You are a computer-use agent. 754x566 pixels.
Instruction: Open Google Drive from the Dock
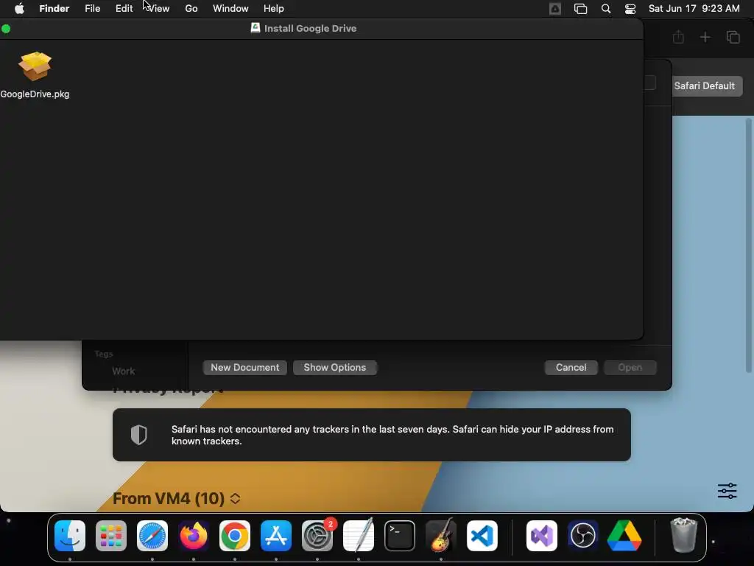click(624, 536)
